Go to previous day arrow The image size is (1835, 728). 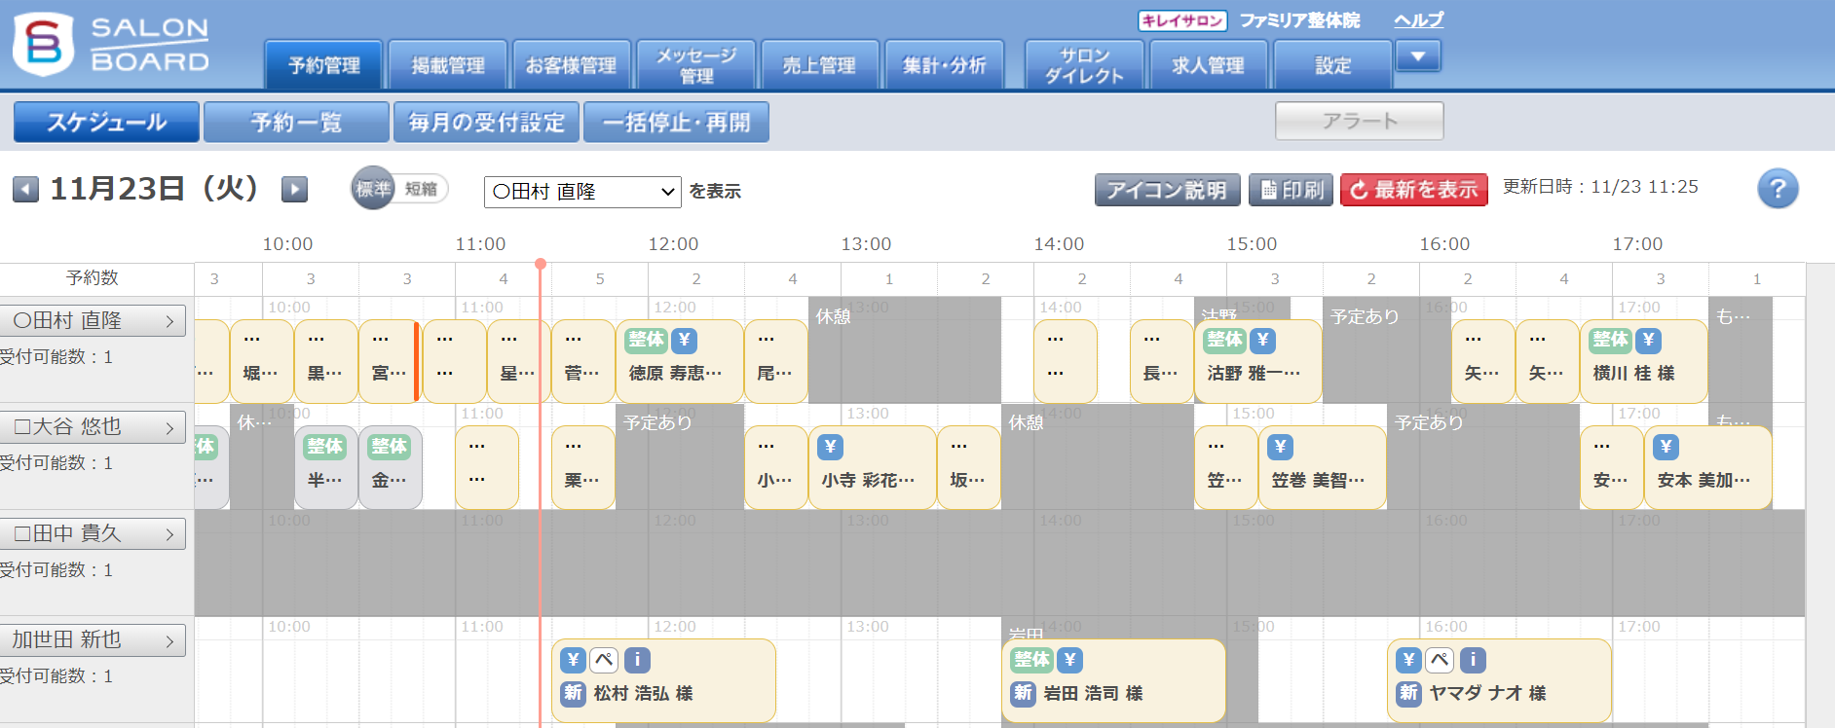point(26,189)
